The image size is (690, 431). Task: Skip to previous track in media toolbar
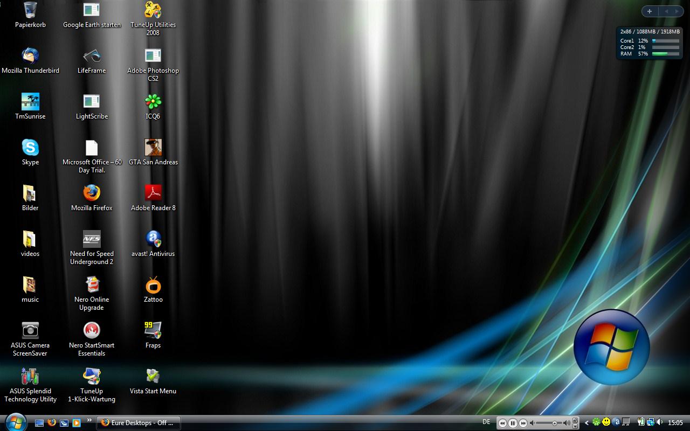(x=502, y=423)
